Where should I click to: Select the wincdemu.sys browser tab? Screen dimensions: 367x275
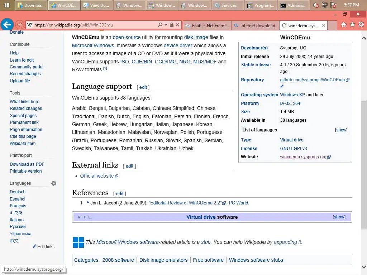click(303, 25)
